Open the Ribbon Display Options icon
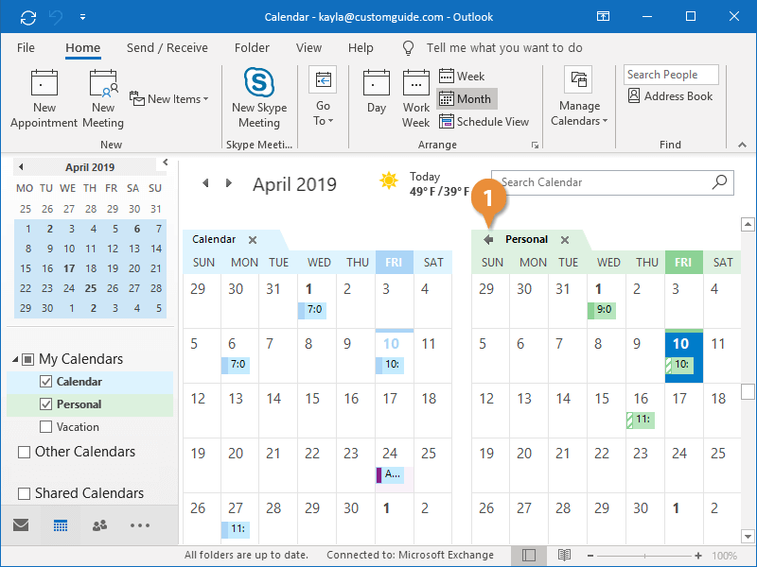 tap(603, 16)
